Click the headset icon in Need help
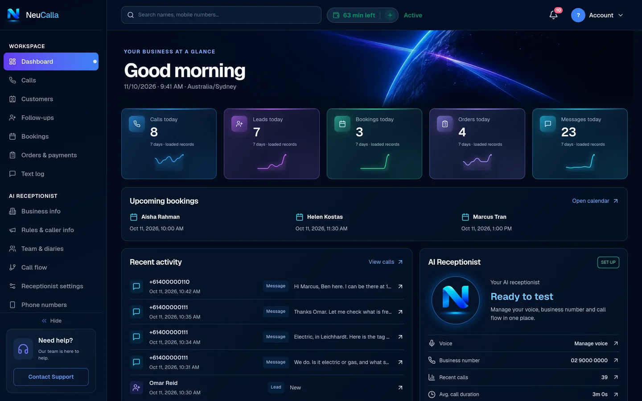642x401 pixels. point(23,349)
